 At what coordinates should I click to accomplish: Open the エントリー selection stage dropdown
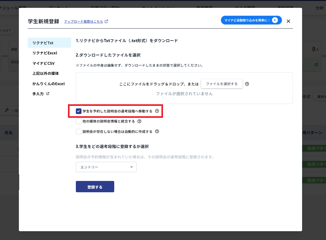click(106, 167)
